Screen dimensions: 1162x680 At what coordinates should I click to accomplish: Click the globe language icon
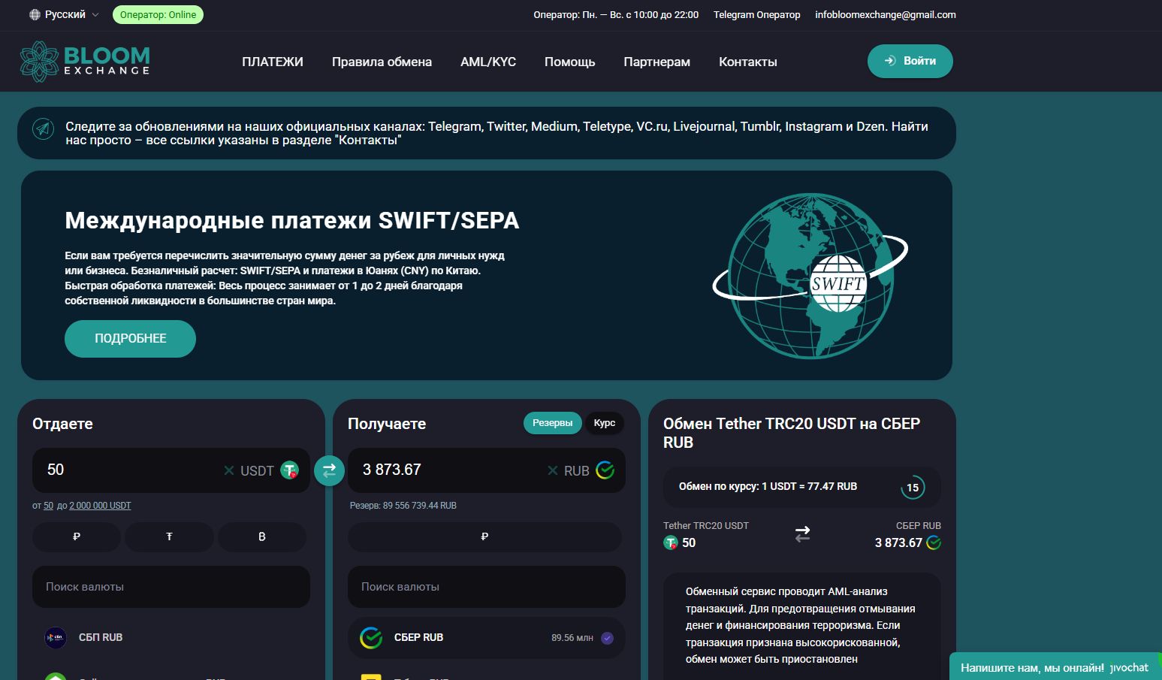(x=35, y=14)
